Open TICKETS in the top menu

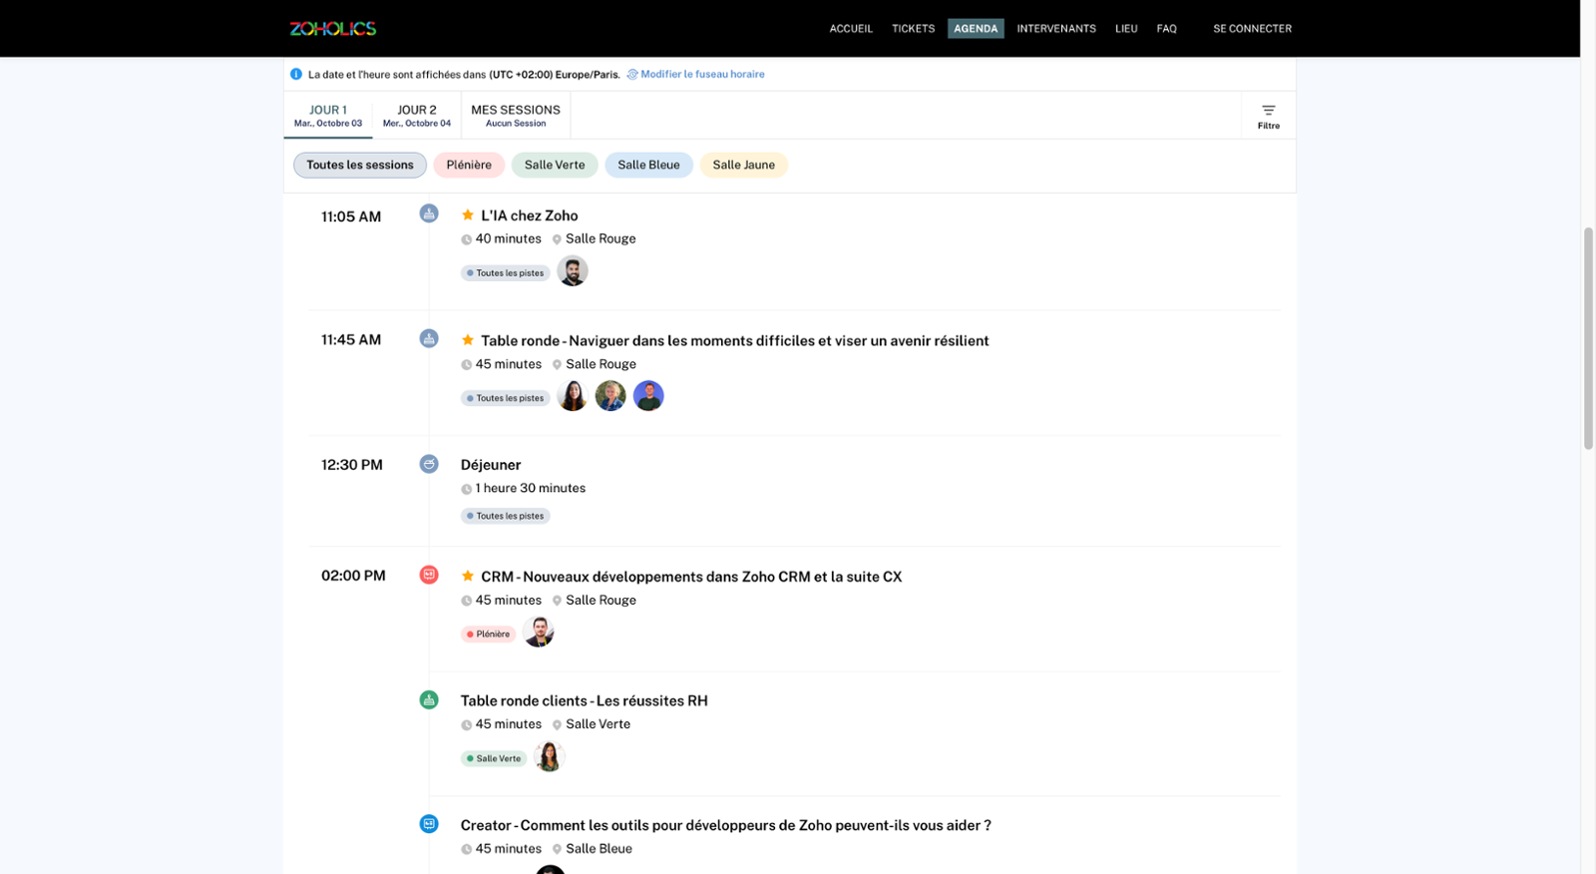pos(914,29)
